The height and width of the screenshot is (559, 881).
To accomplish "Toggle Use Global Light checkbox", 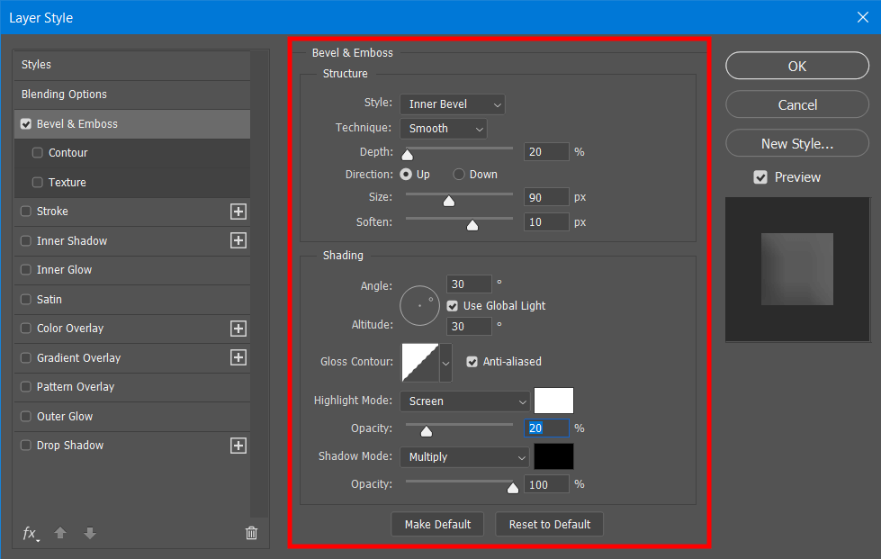I will point(453,306).
